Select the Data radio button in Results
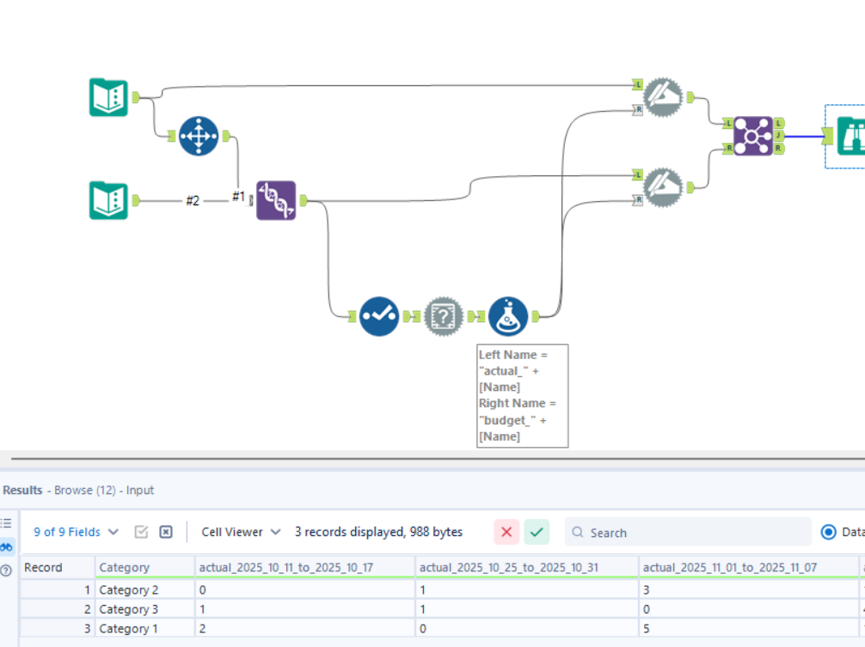Screen dimensions: 865x647 point(827,531)
